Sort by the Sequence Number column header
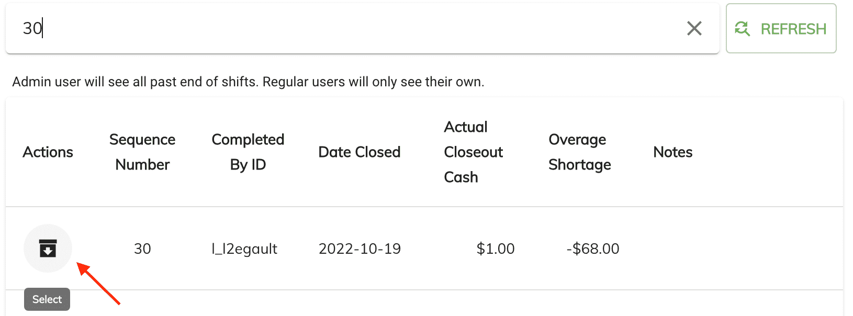853x316 pixels. pos(142,152)
